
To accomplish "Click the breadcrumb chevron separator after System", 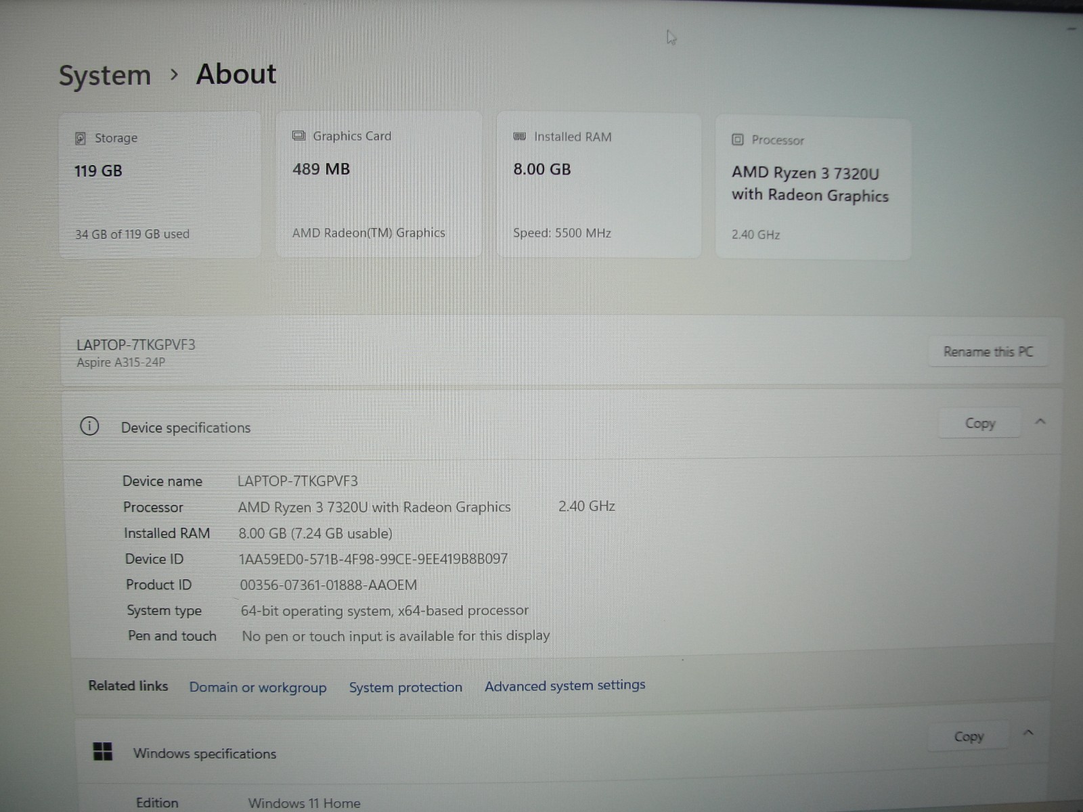I will (174, 74).
